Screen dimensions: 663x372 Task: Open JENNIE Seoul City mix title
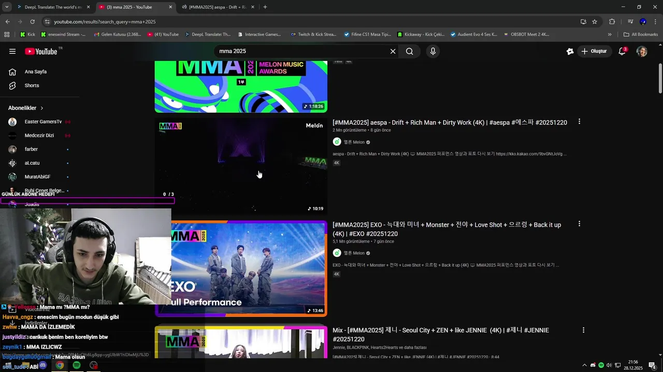(441, 334)
